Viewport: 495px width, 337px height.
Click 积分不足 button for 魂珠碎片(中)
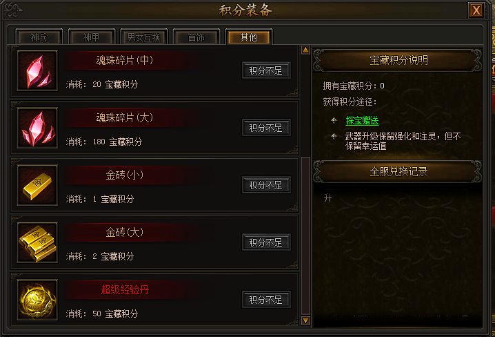(x=266, y=70)
